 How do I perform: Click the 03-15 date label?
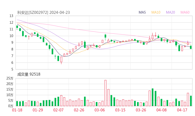[120, 110]
